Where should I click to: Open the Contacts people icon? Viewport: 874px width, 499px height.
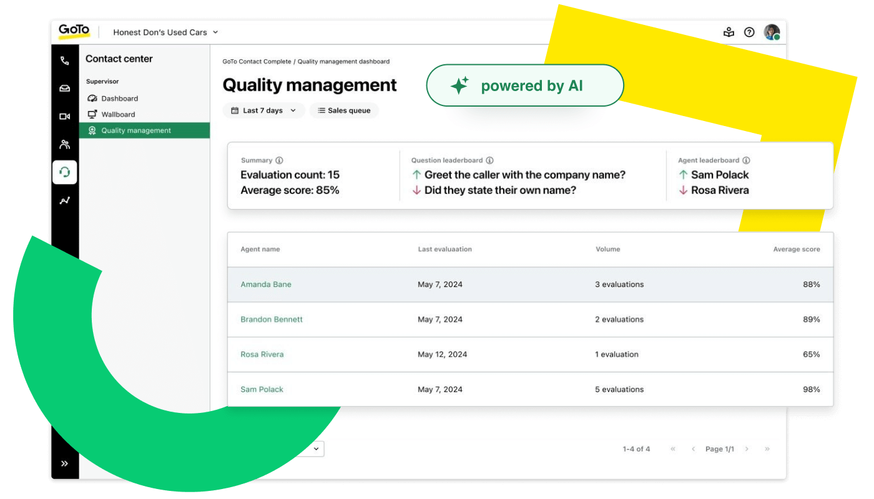pos(64,144)
